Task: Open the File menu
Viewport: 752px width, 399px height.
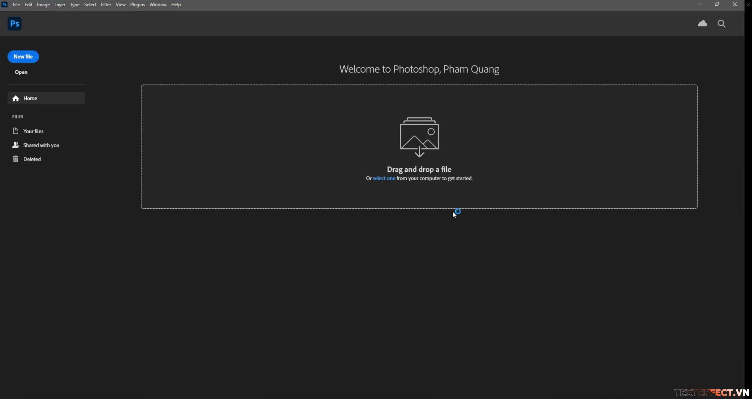Action: coord(16,4)
